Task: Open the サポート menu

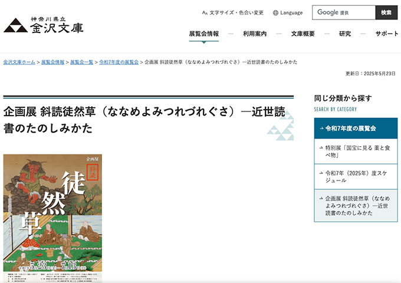Action: (x=387, y=34)
